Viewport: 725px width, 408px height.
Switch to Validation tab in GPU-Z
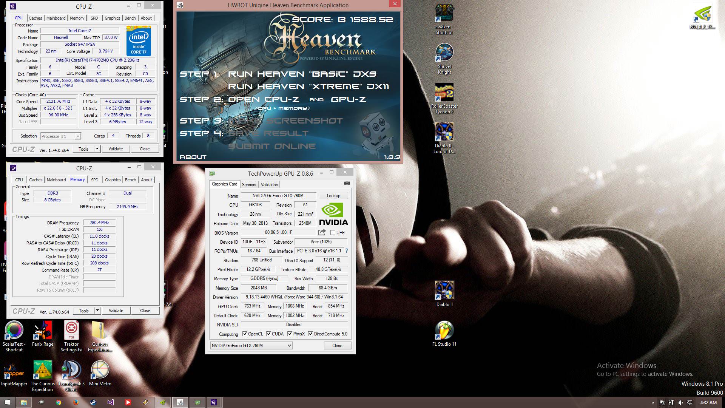tap(269, 185)
